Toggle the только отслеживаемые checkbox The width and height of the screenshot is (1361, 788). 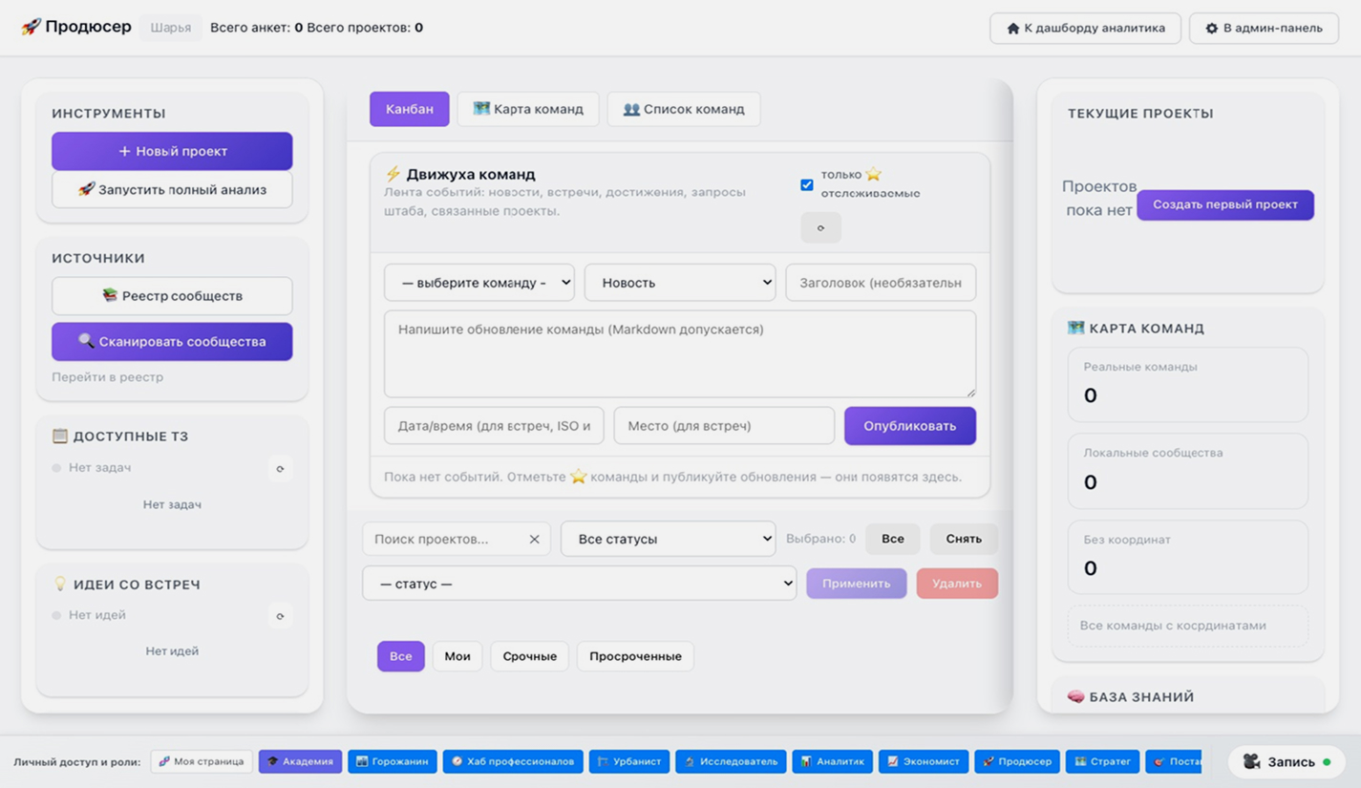(807, 184)
